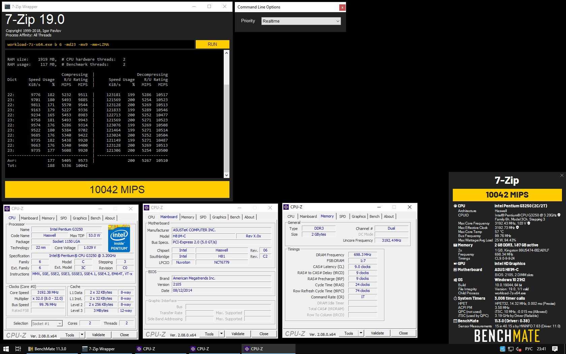Image resolution: width=566 pixels, height=354 pixels.
Task: Click the Realtime priority value
Action: (x=271, y=21)
